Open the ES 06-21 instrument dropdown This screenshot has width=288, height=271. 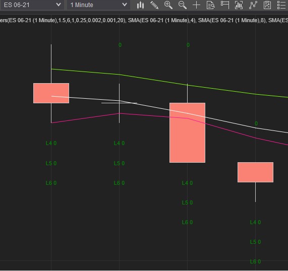(32, 5)
